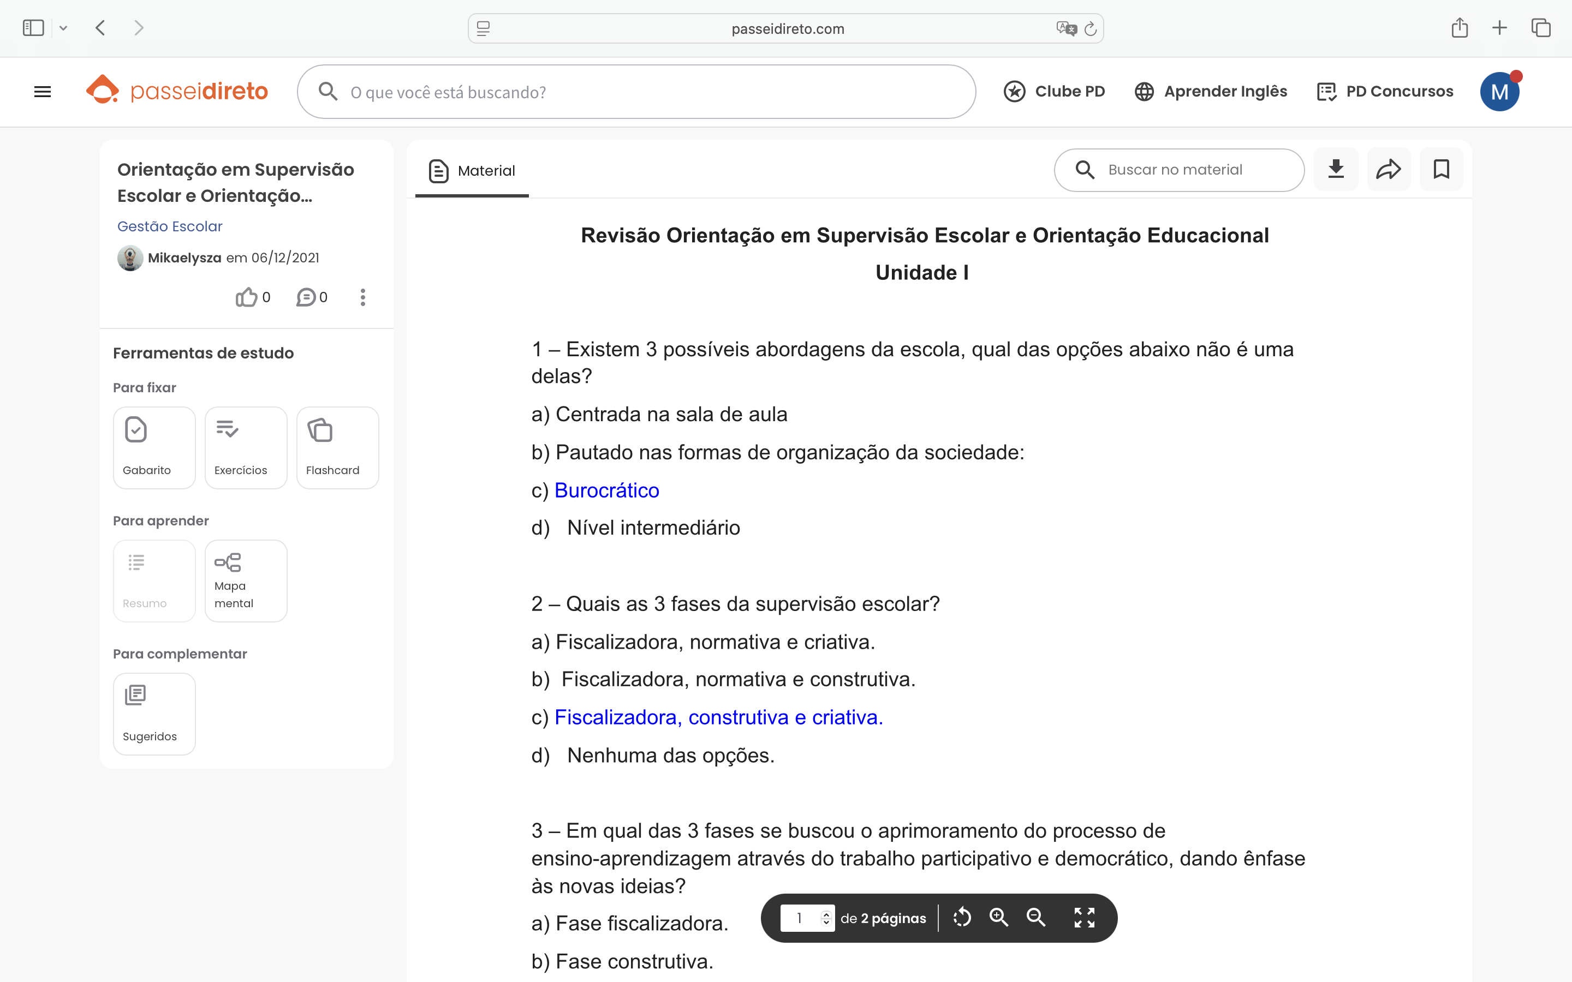
Task: Open the Mapa mental tool
Action: tap(246, 580)
